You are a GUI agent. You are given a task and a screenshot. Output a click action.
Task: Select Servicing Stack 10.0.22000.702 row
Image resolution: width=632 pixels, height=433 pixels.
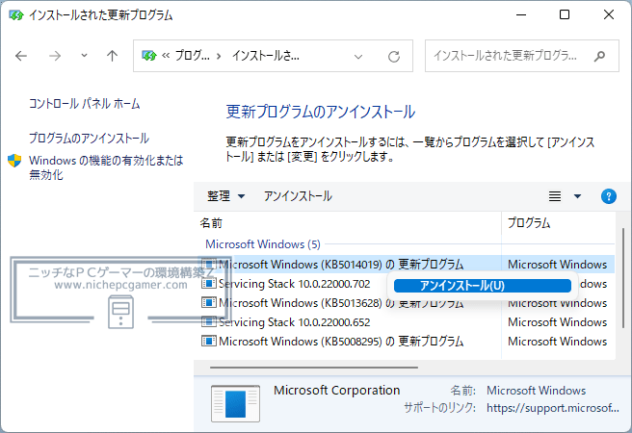coord(294,284)
